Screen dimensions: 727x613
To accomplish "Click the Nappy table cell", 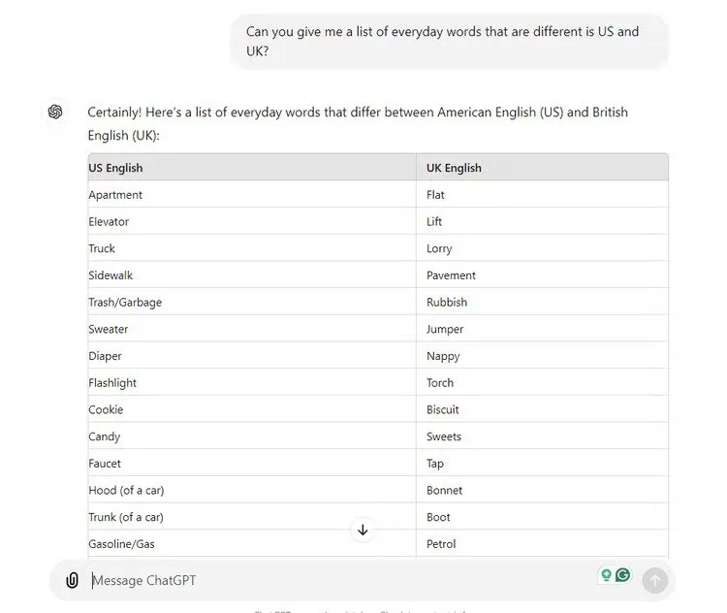I will [443, 356].
